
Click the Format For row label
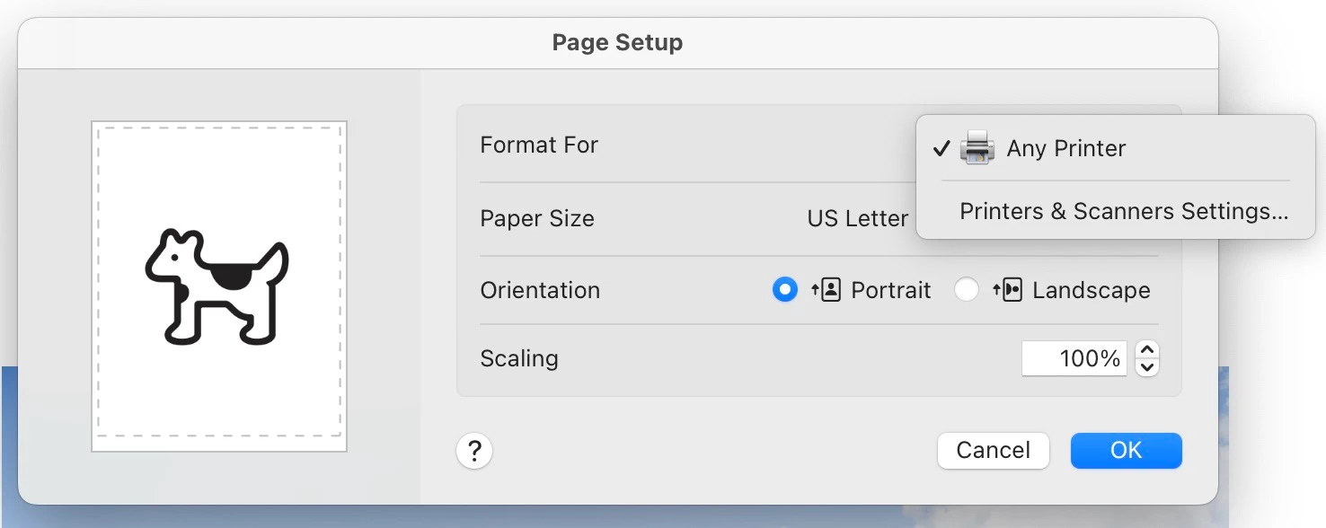(539, 145)
